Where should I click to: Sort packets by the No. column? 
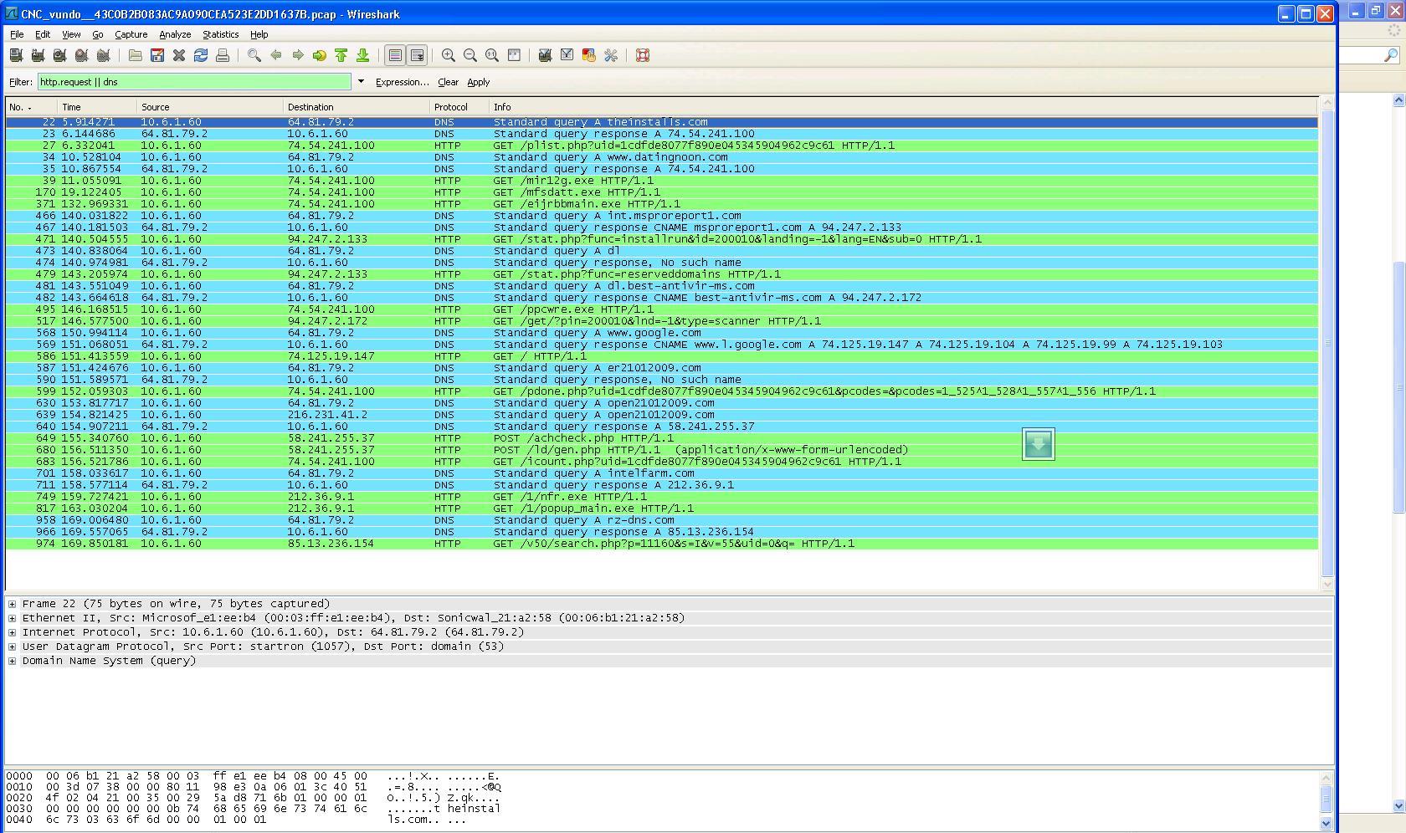tap(32, 107)
